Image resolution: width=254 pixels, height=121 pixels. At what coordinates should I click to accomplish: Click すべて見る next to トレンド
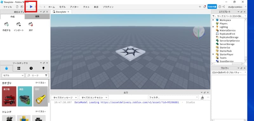pos(41,111)
